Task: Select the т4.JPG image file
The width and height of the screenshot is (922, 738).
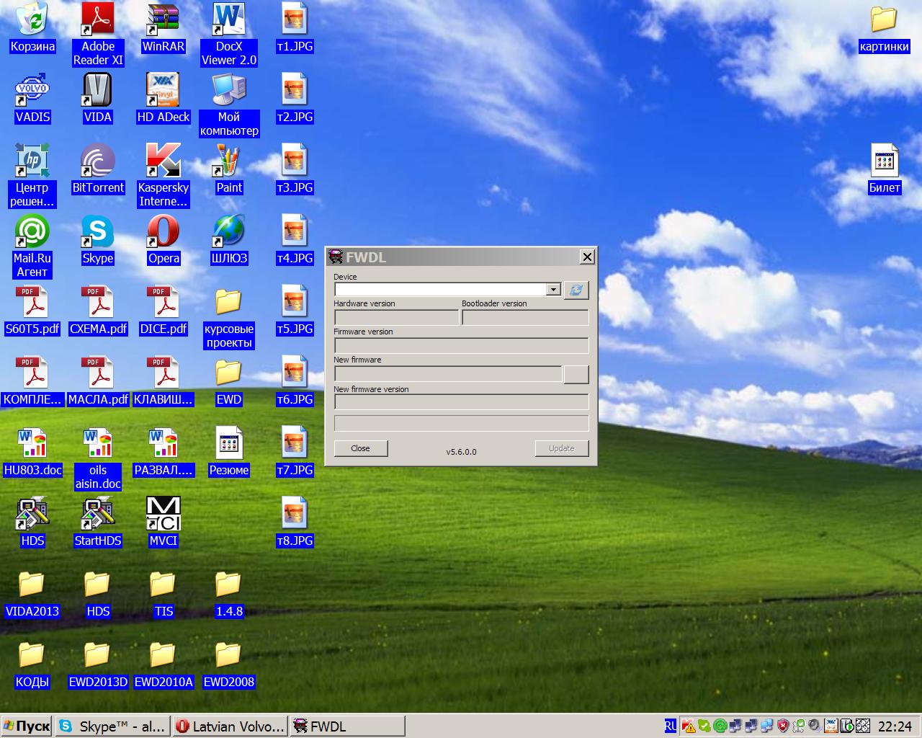Action: click(295, 239)
